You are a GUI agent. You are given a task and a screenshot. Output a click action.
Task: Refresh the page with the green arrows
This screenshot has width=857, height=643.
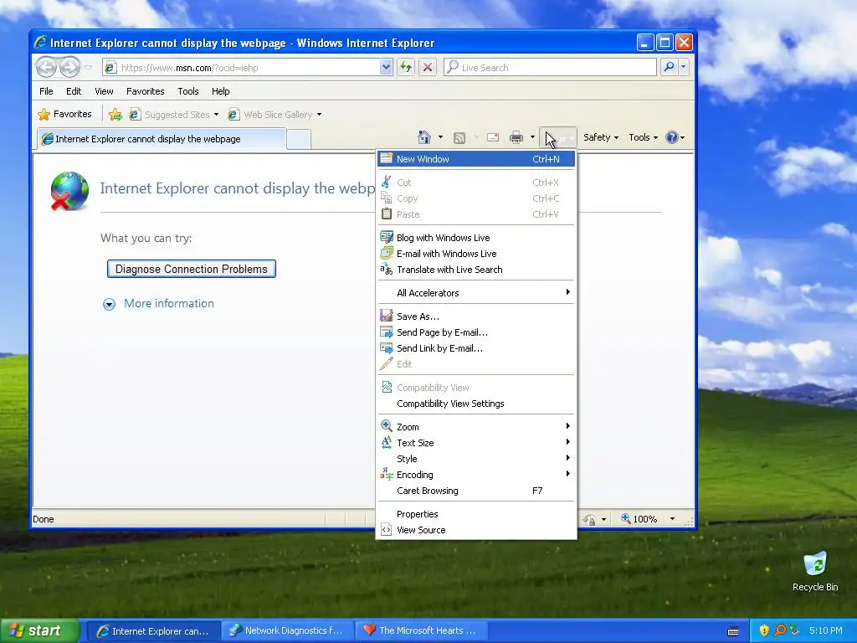[x=406, y=67]
